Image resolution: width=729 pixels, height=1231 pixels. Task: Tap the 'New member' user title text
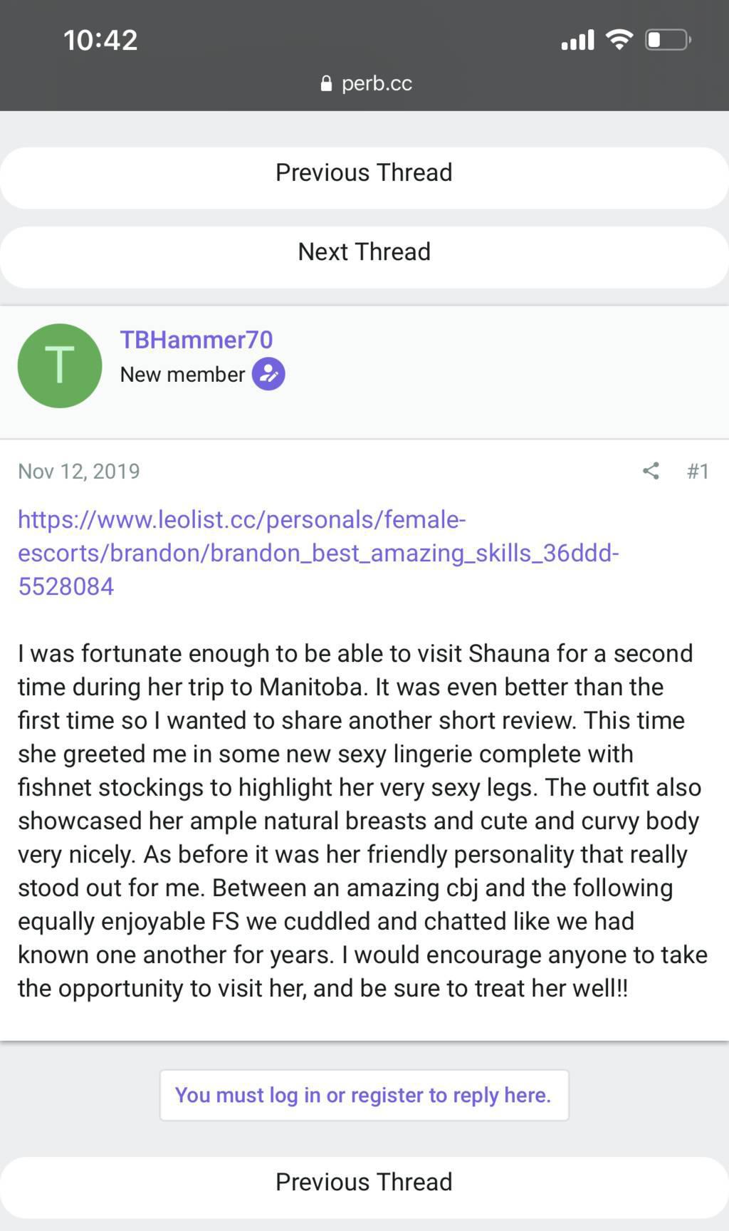pos(182,375)
